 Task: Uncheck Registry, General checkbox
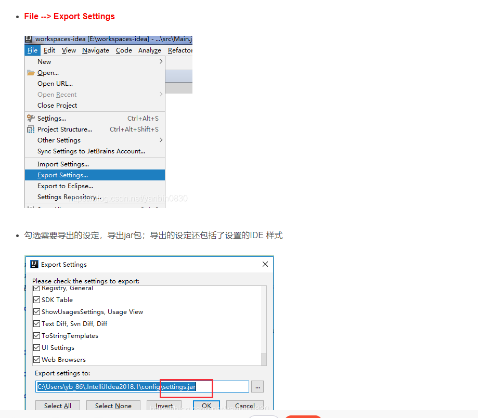tap(36, 288)
